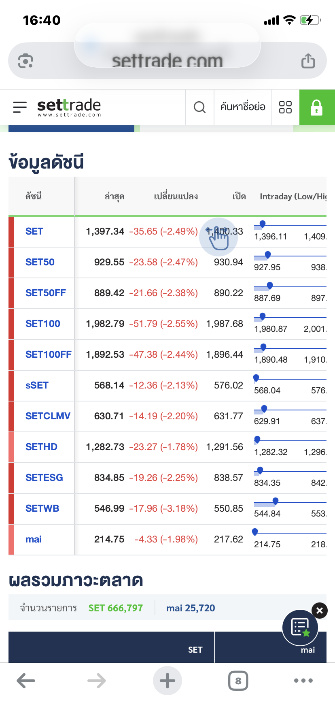Tap the settrade logo
The image size is (335, 726).
pos(69,107)
